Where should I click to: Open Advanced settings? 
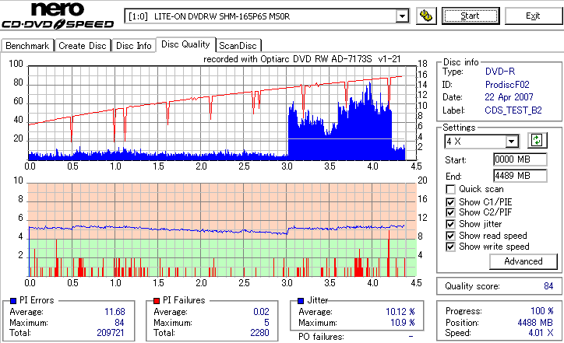point(523,261)
